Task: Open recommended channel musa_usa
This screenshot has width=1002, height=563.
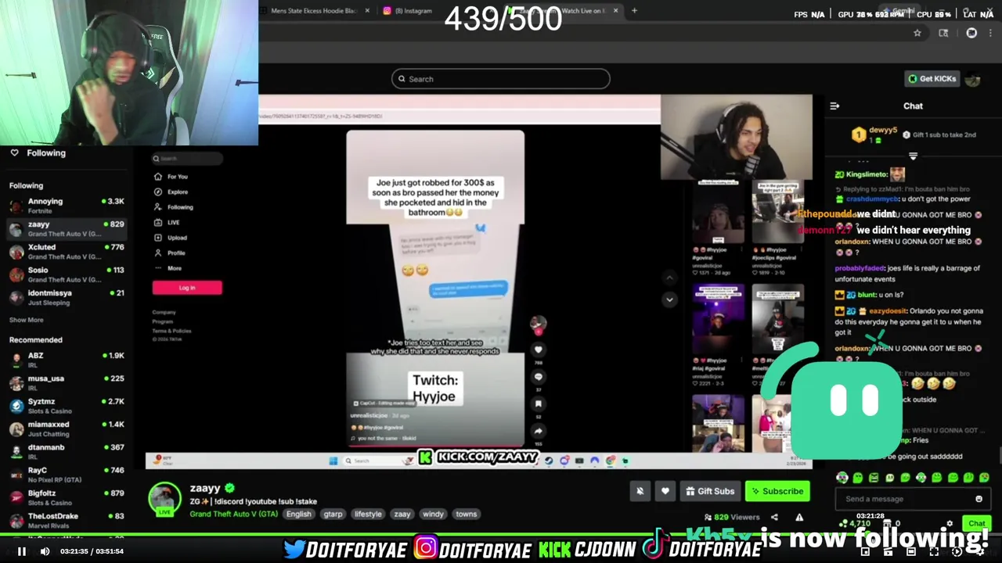Action: [67, 382]
